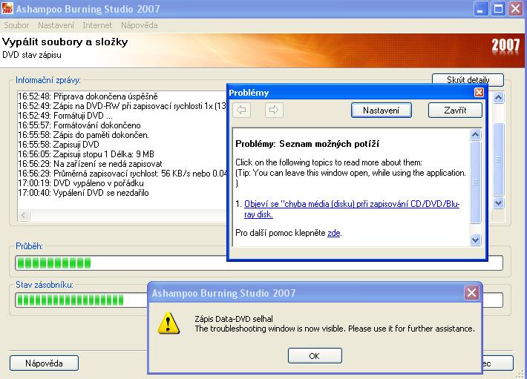527x379 pixels.
Task: Click the Zavřít button
Action: pos(455,110)
